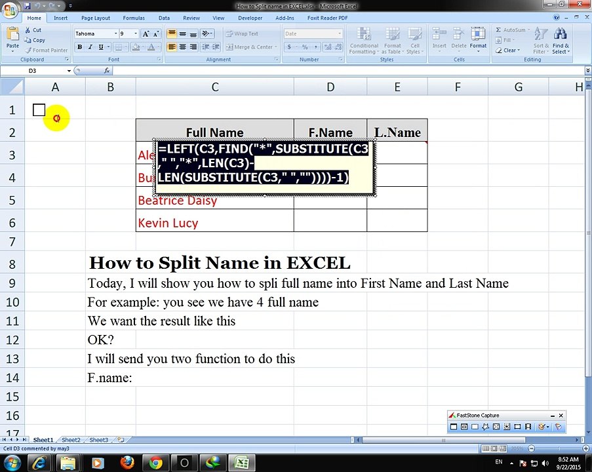Toggle Top Align button
Screen dimensions: 592x472
pos(172,33)
